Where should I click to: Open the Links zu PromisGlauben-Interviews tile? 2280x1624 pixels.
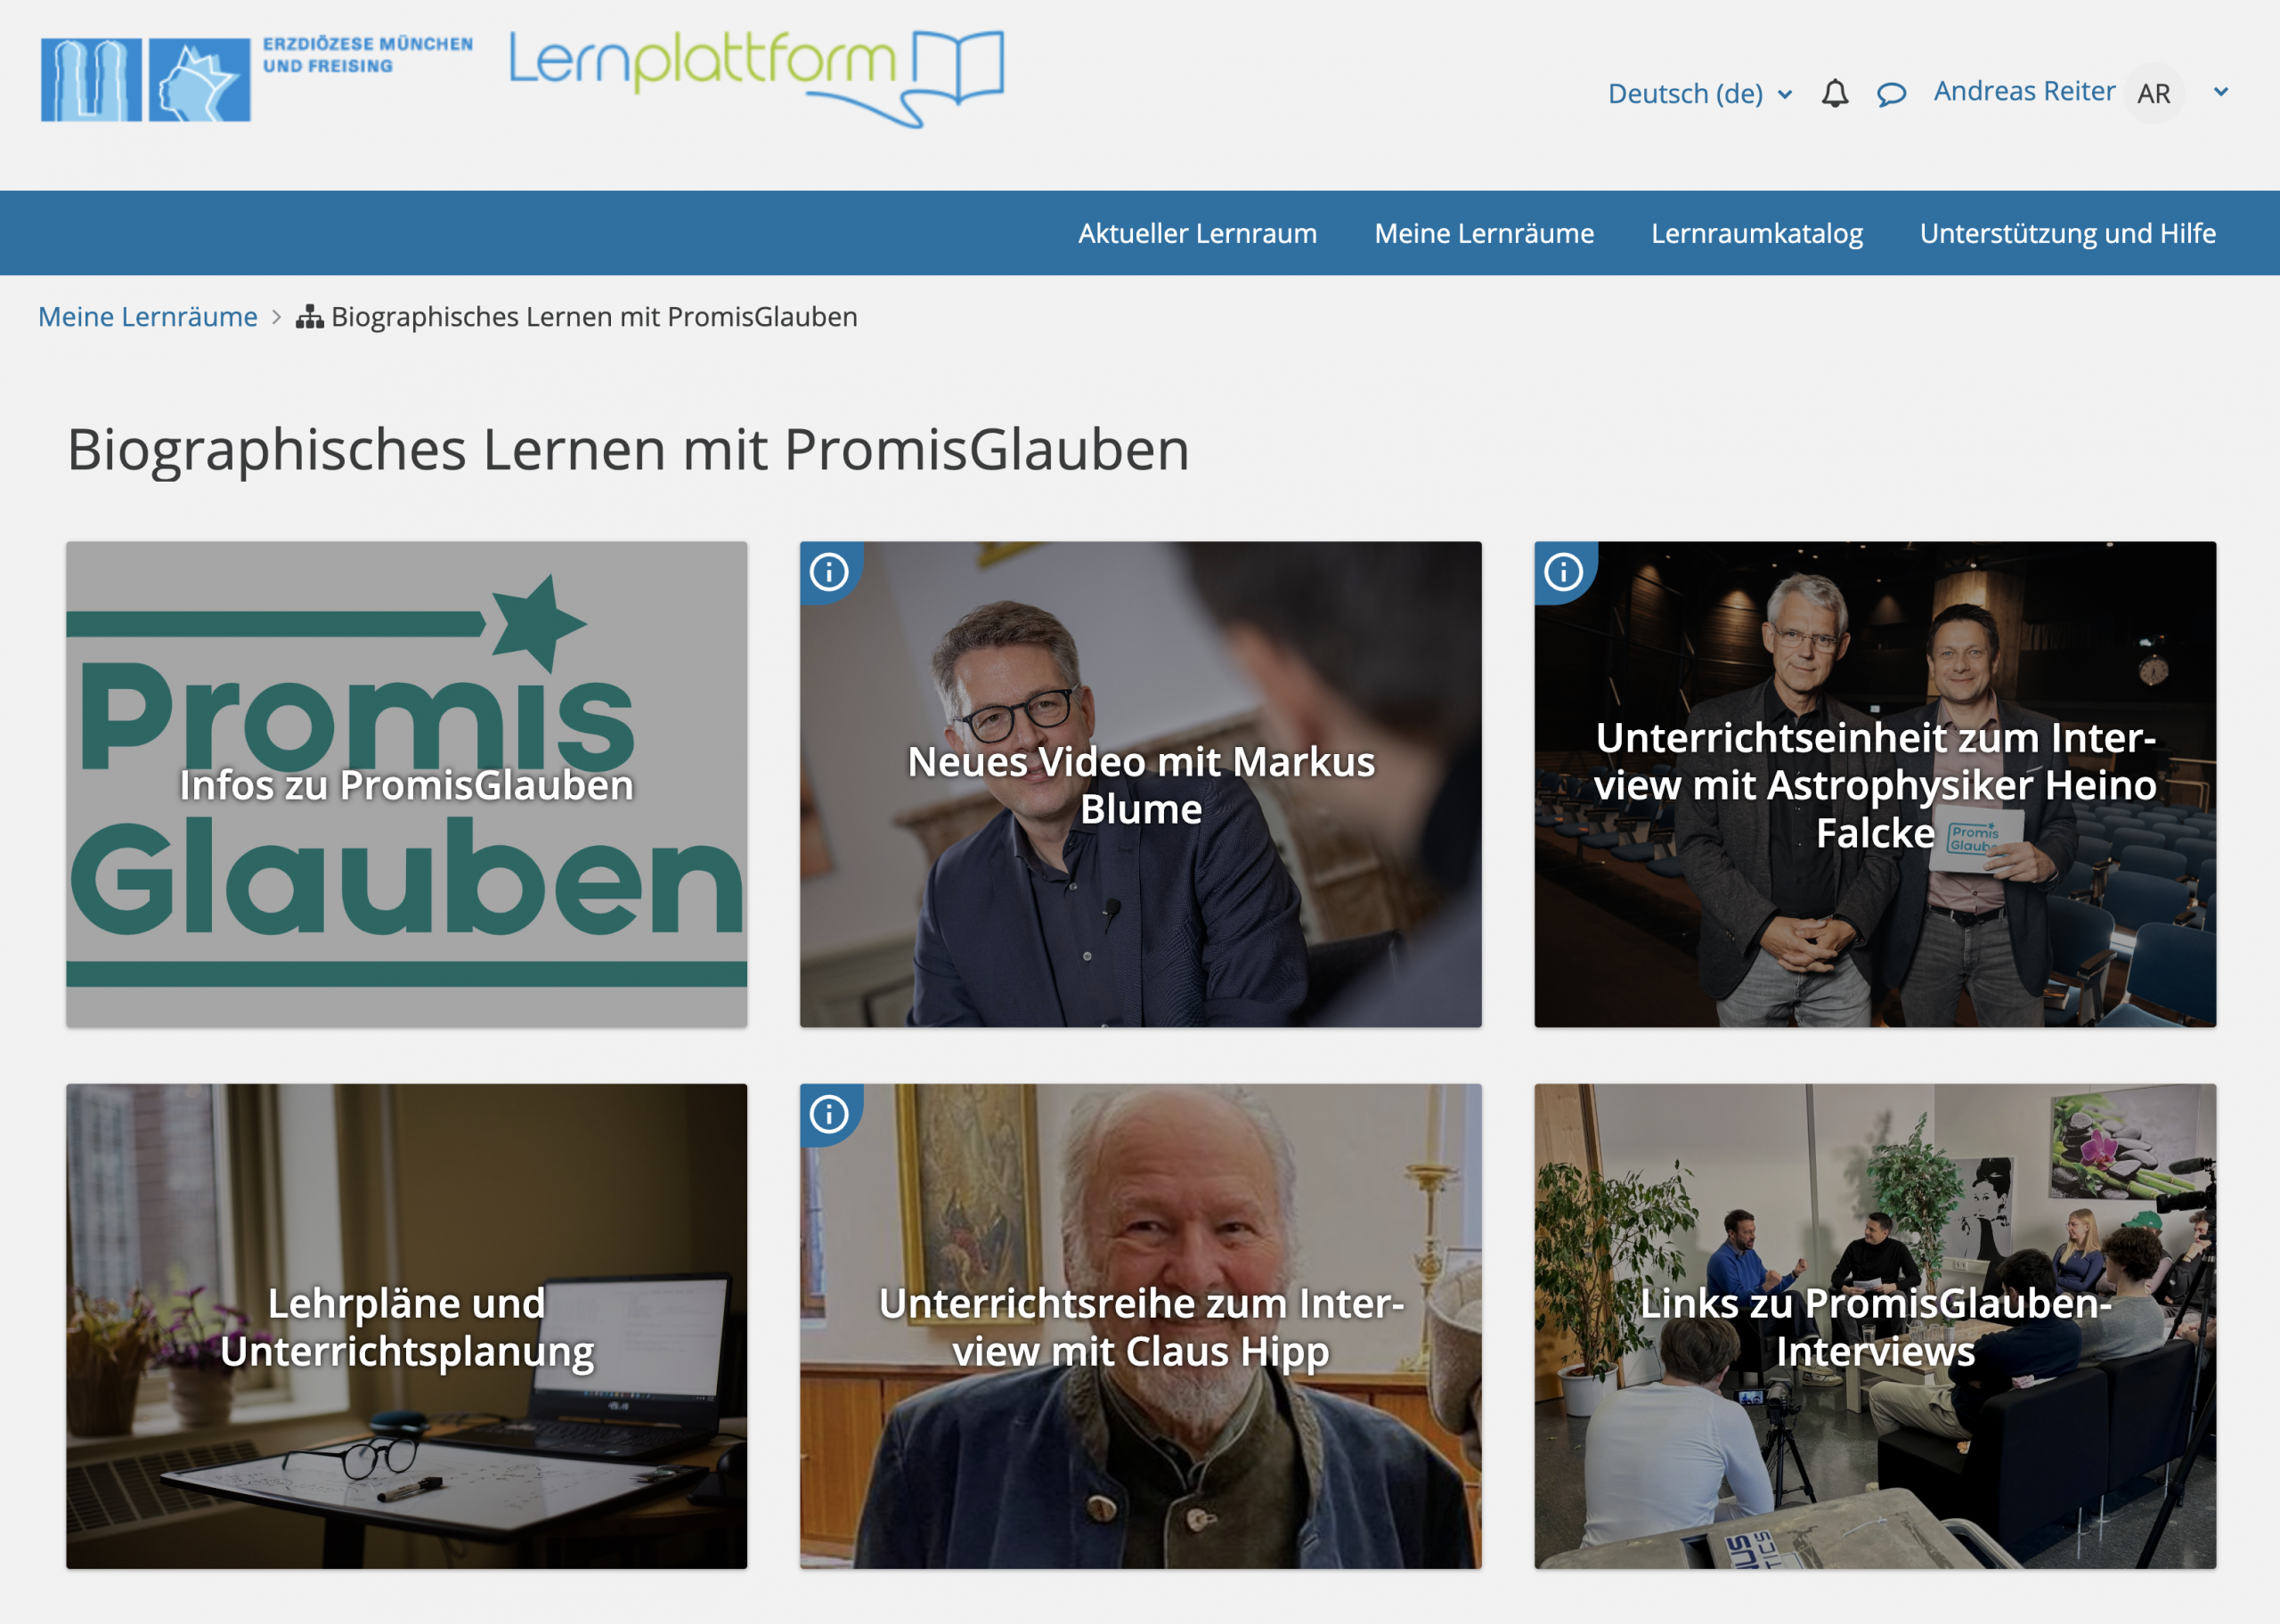click(x=1875, y=1326)
